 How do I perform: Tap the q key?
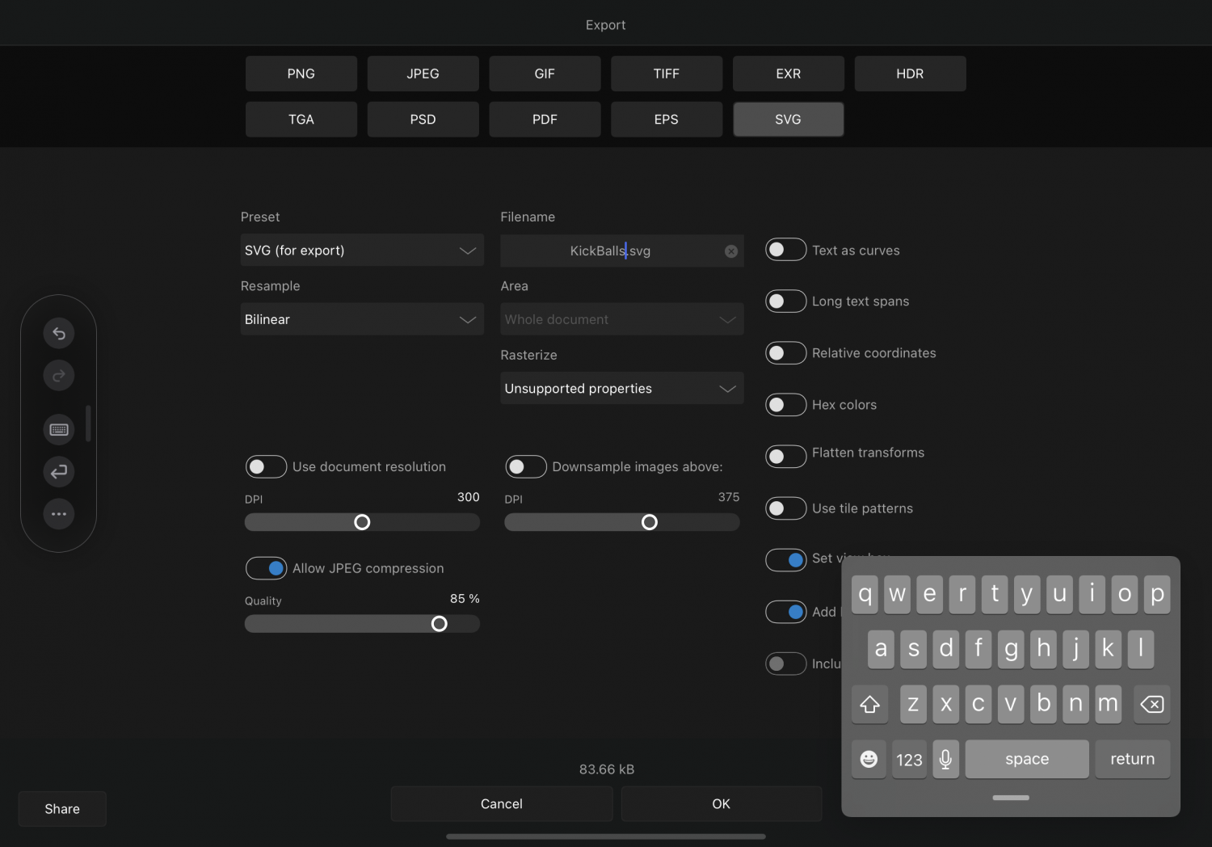865,594
